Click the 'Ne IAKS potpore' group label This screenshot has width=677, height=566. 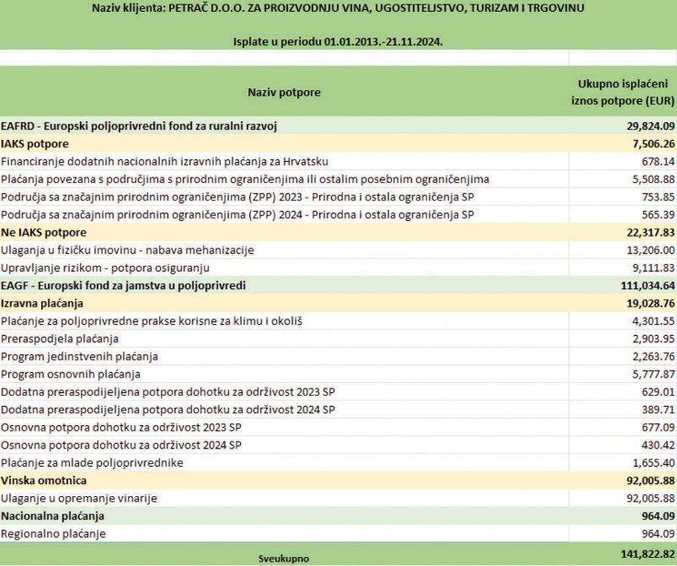[44, 232]
